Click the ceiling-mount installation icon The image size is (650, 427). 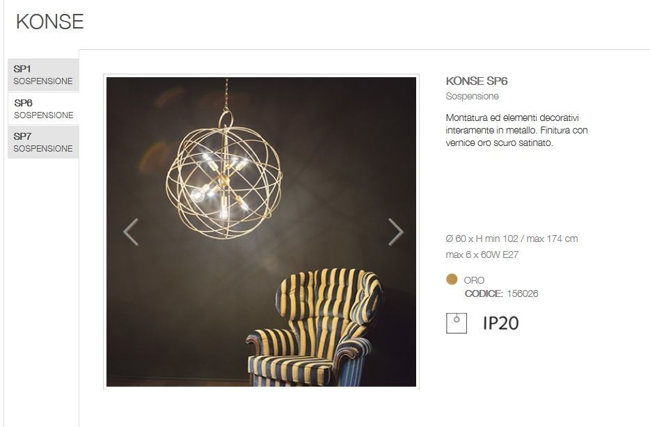456,323
